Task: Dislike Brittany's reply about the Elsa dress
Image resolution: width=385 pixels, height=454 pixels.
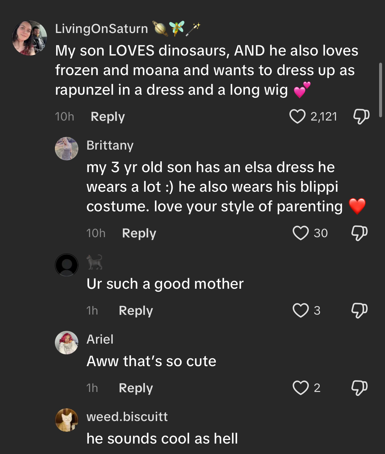Action: point(359,233)
